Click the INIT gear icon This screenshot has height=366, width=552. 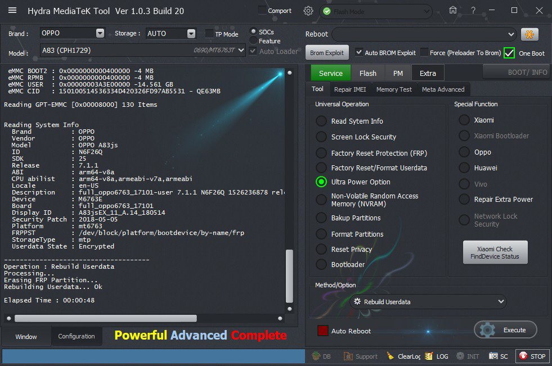[x=460, y=356]
